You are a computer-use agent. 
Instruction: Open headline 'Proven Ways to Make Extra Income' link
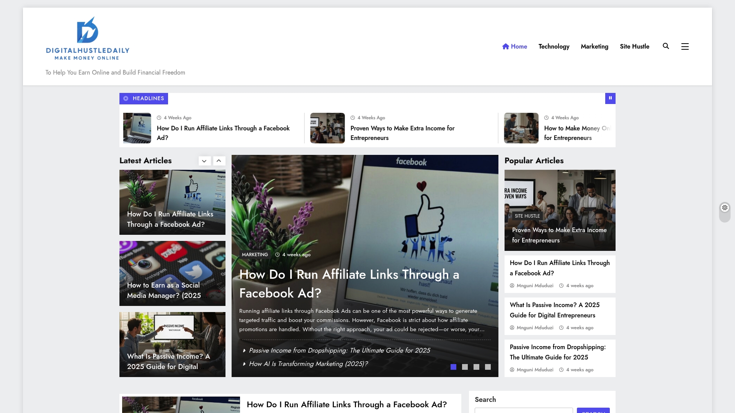point(402,133)
